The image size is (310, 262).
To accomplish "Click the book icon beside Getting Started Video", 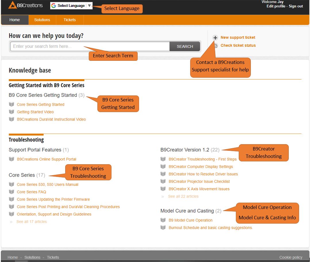I will (12, 112).
